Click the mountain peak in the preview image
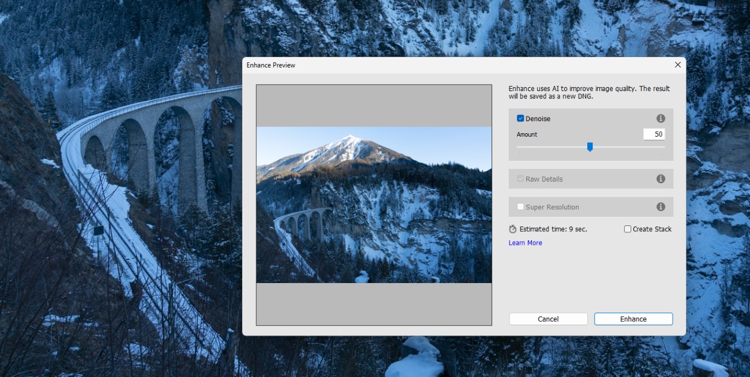This screenshot has height=377, width=750. pos(349,139)
